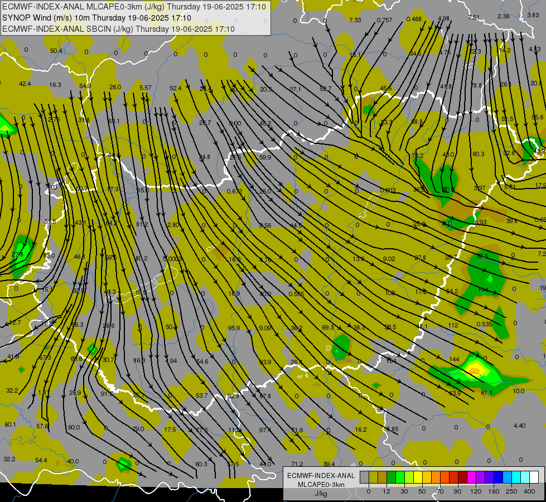Click the legend tick label '400'
Viewport: 546px width, 502px height.
[x=529, y=491]
